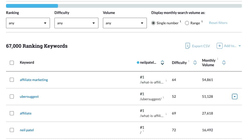Open the affiliate marketing keyword link
Screen dimensions: 251x140
[x=34, y=80]
